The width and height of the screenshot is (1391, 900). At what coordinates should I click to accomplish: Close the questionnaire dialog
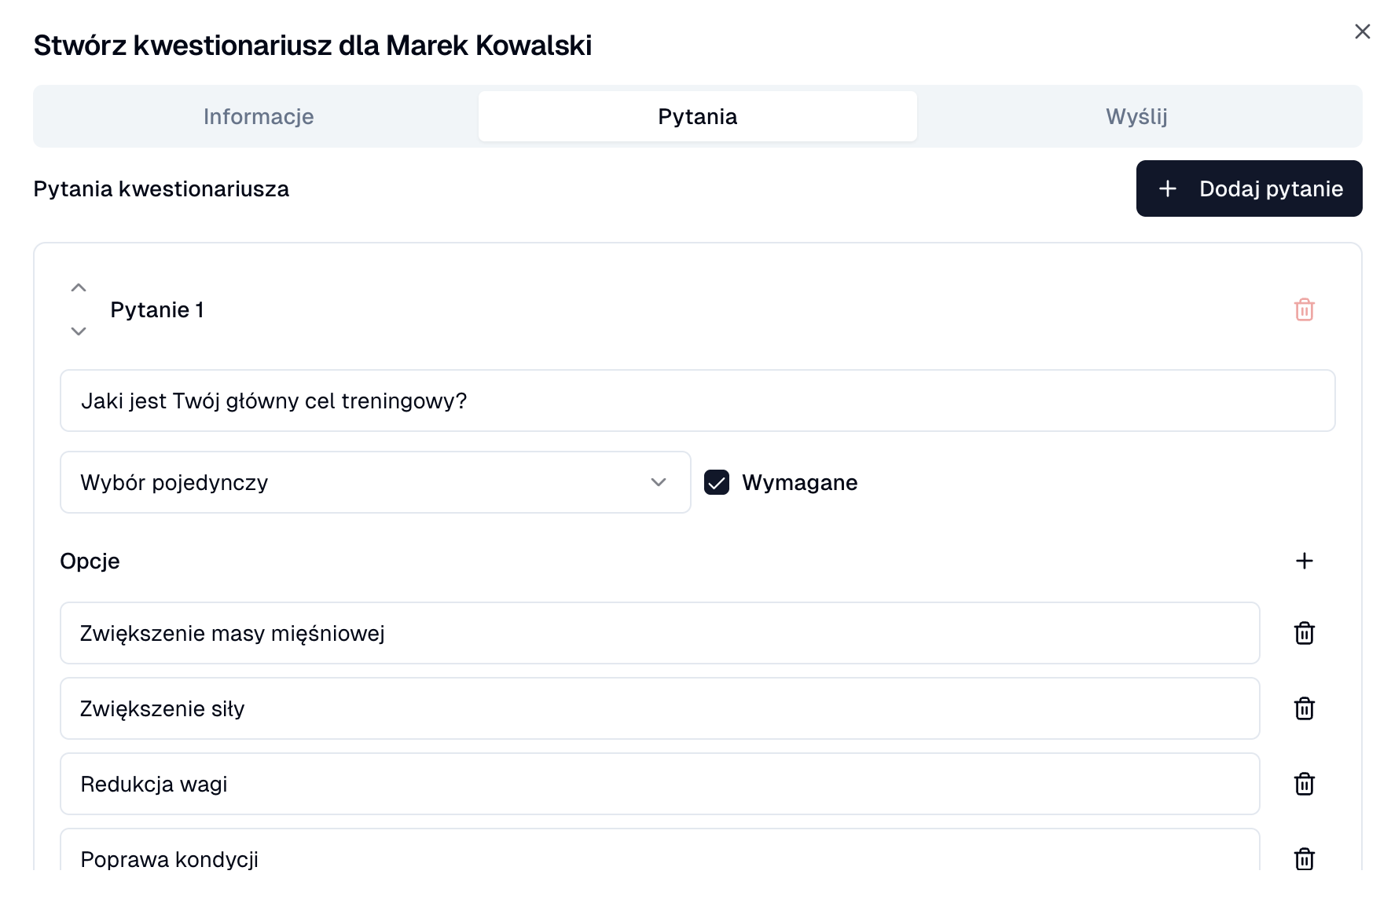coord(1362,31)
